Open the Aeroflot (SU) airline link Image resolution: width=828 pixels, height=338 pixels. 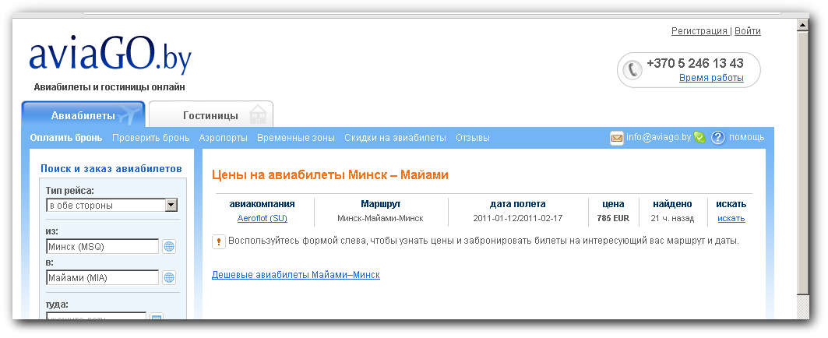coord(262,218)
